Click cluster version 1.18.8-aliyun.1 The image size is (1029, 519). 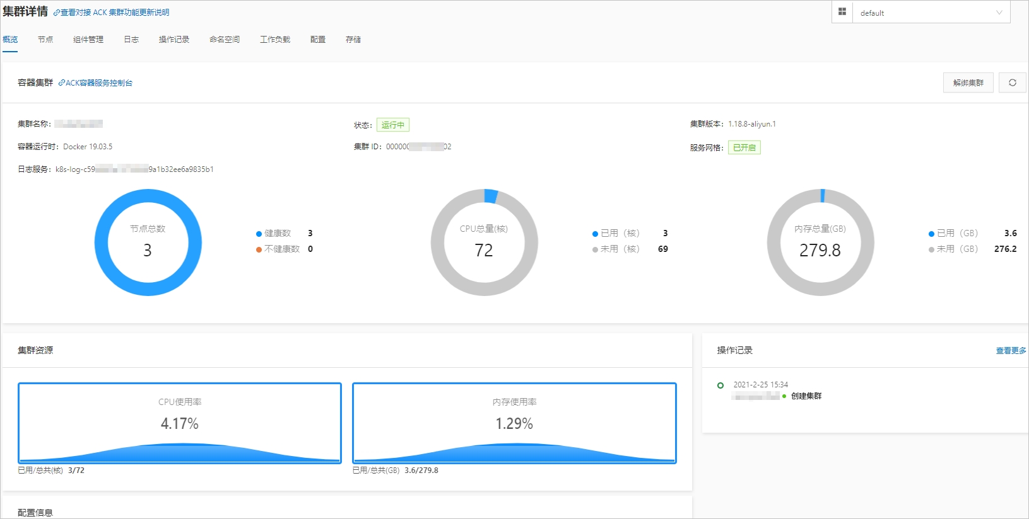752,124
